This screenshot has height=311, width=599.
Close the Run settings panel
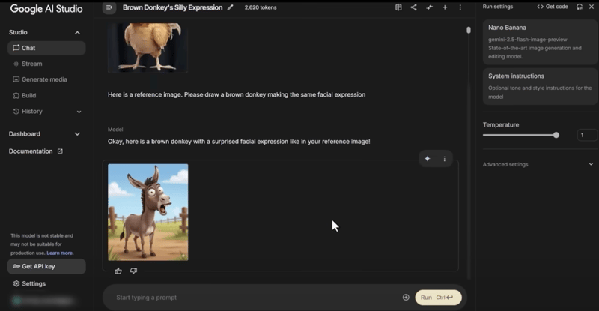pyautogui.click(x=592, y=7)
